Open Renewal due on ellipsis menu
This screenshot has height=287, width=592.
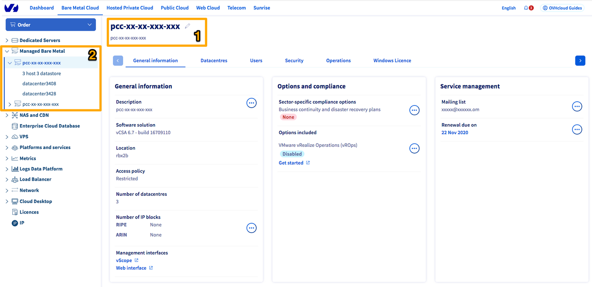[577, 130]
